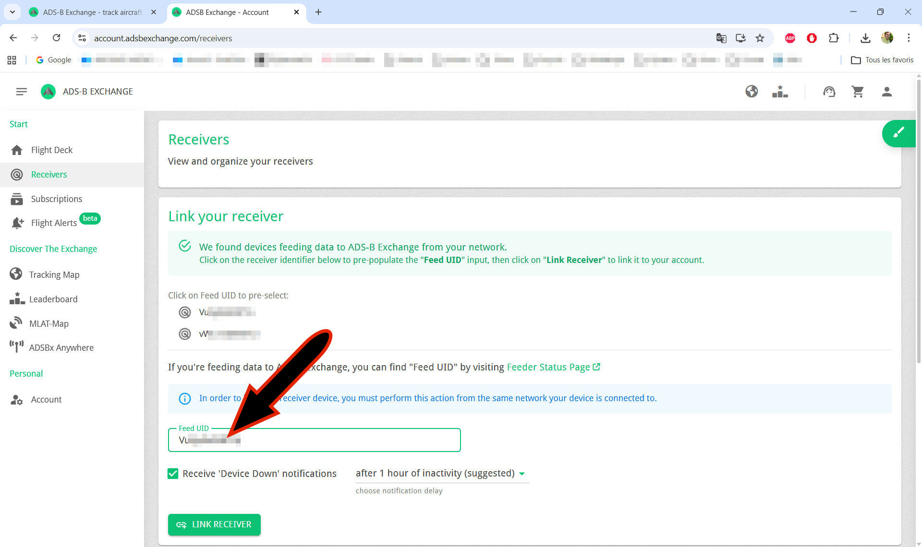Toggle Receive 'Device Down' notifications checkbox

[x=173, y=474]
